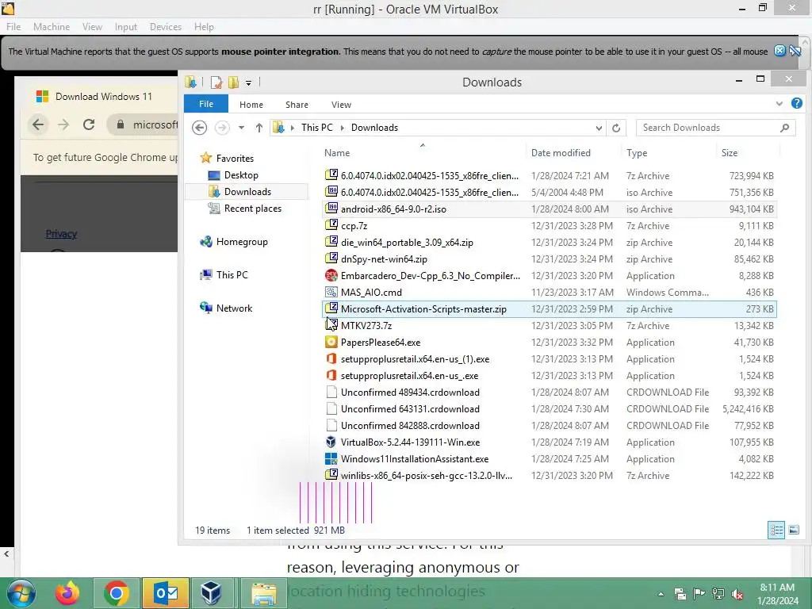Open Outlook taskbar icon
Screen dimensions: 812x609
(x=166, y=593)
